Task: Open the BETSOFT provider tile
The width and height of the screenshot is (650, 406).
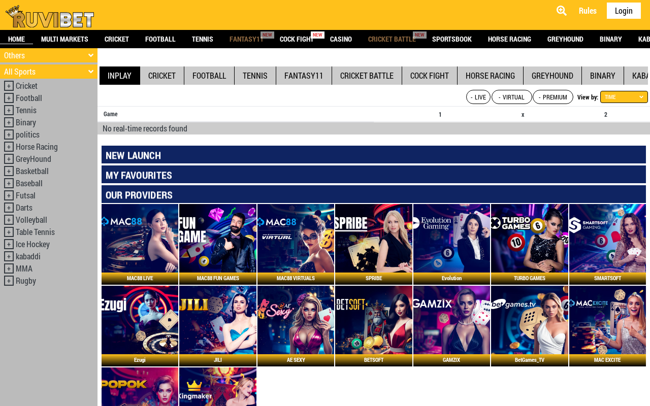Action: coord(374,326)
